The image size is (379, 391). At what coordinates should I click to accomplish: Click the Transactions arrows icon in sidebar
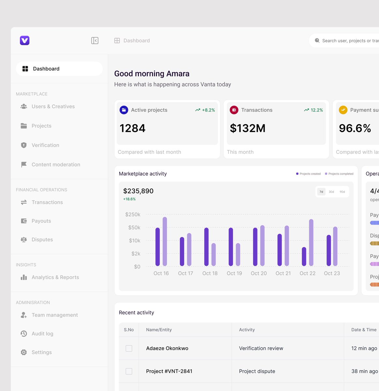coord(24,202)
